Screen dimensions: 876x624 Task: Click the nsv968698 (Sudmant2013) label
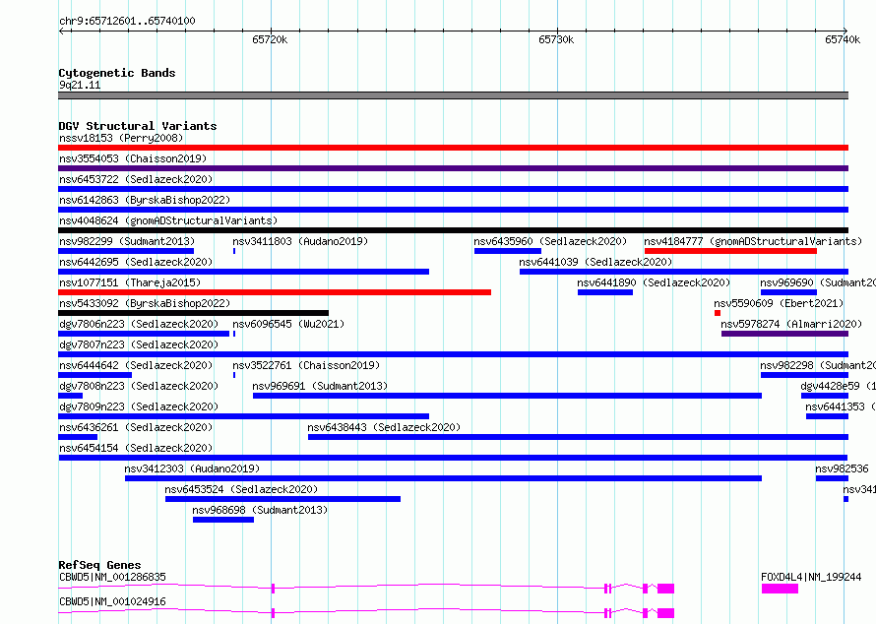(x=260, y=510)
